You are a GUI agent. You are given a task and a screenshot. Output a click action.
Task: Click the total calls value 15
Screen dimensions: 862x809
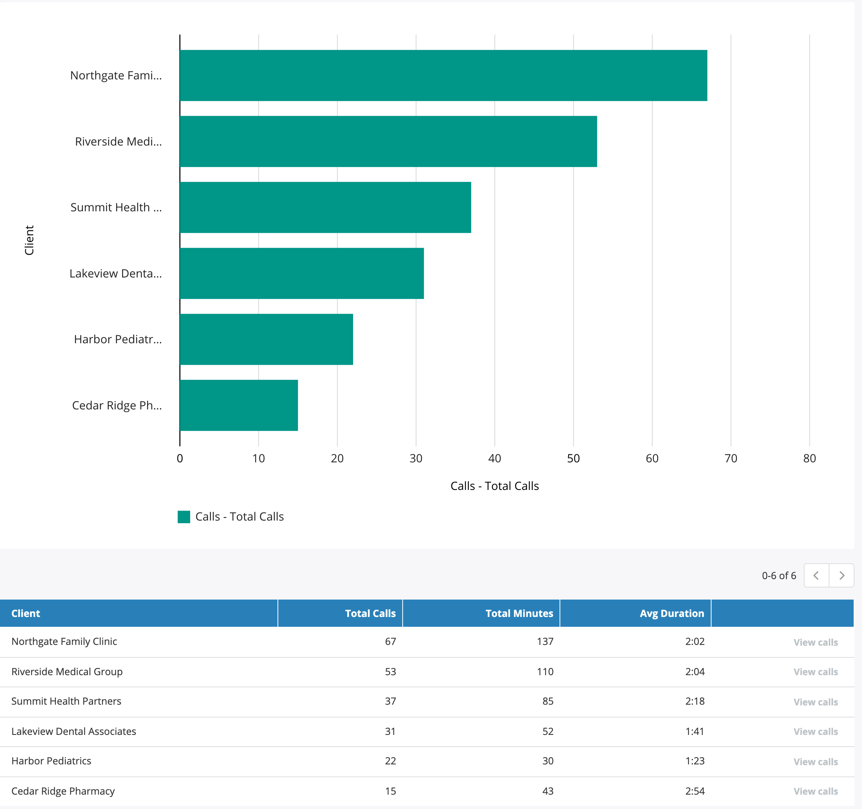pos(390,791)
